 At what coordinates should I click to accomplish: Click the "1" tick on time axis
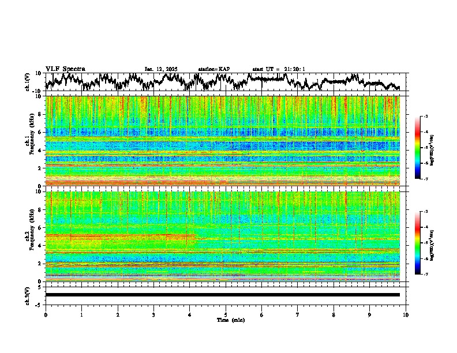point(81,315)
